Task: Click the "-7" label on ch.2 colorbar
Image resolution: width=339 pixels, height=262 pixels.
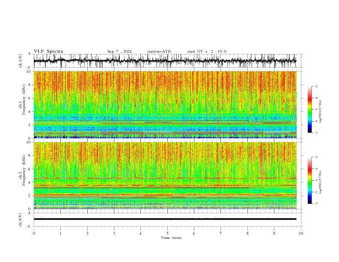Action: click(x=315, y=204)
